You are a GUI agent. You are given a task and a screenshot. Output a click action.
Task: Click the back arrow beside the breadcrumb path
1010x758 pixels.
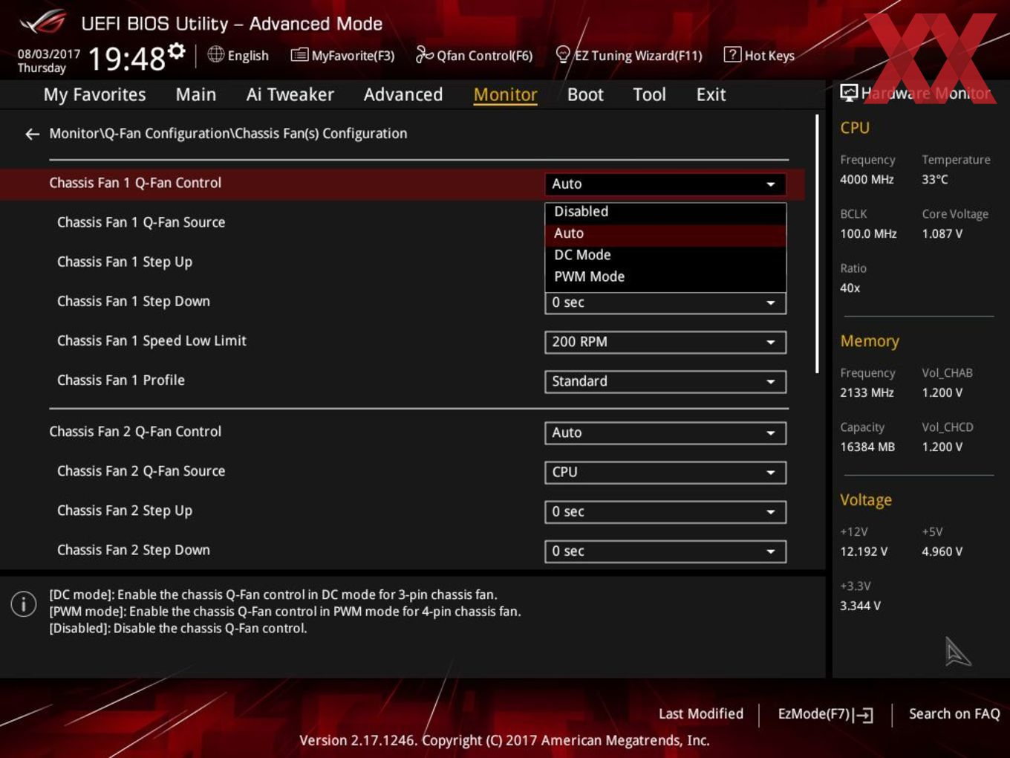click(x=32, y=134)
